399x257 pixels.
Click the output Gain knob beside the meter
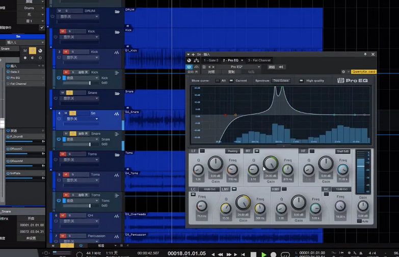[x=363, y=206]
